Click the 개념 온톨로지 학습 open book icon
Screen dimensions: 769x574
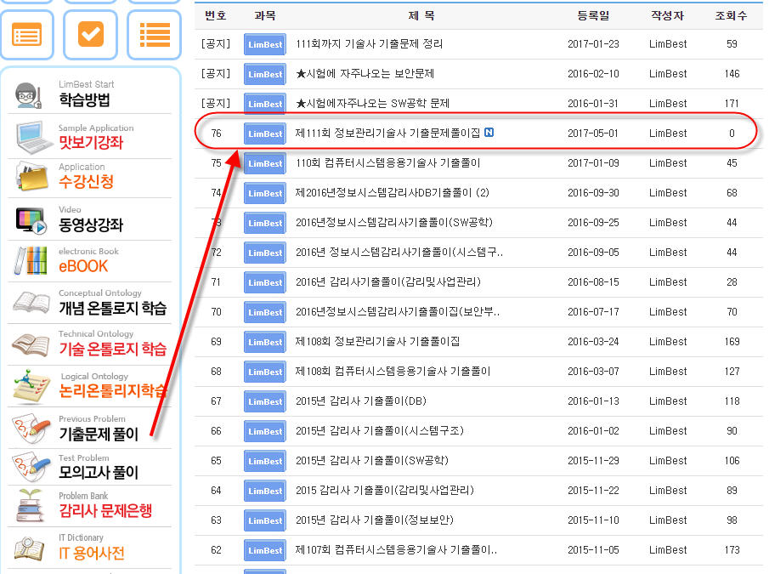(31, 302)
